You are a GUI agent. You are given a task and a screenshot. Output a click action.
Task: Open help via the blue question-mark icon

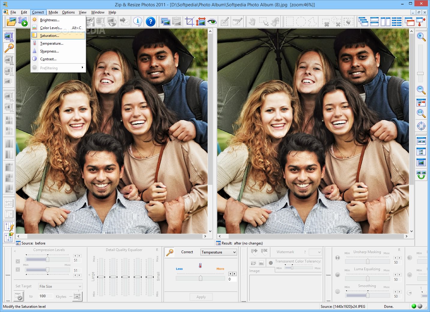pos(151,21)
